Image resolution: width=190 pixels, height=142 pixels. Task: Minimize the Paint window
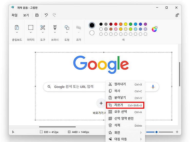tap(157, 7)
